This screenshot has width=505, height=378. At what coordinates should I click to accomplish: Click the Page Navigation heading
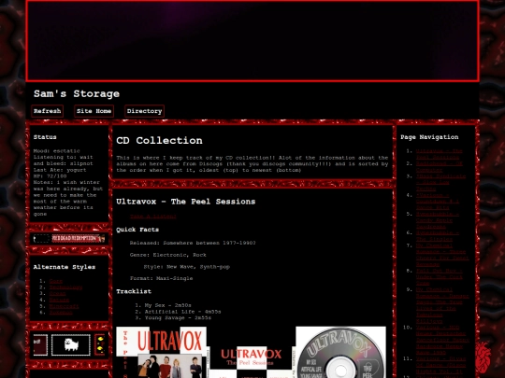click(429, 137)
